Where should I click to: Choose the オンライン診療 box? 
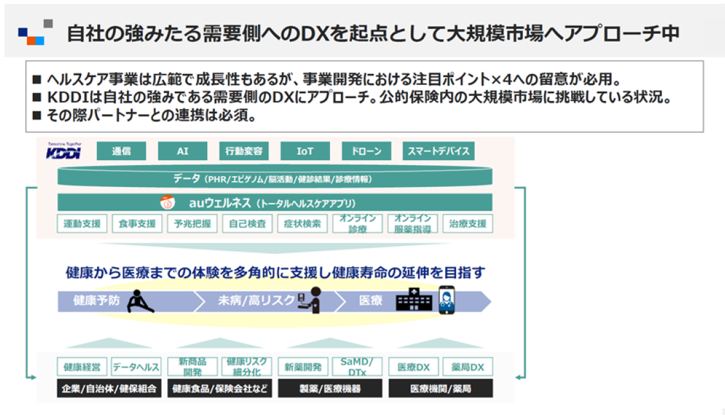pyautogui.click(x=358, y=224)
